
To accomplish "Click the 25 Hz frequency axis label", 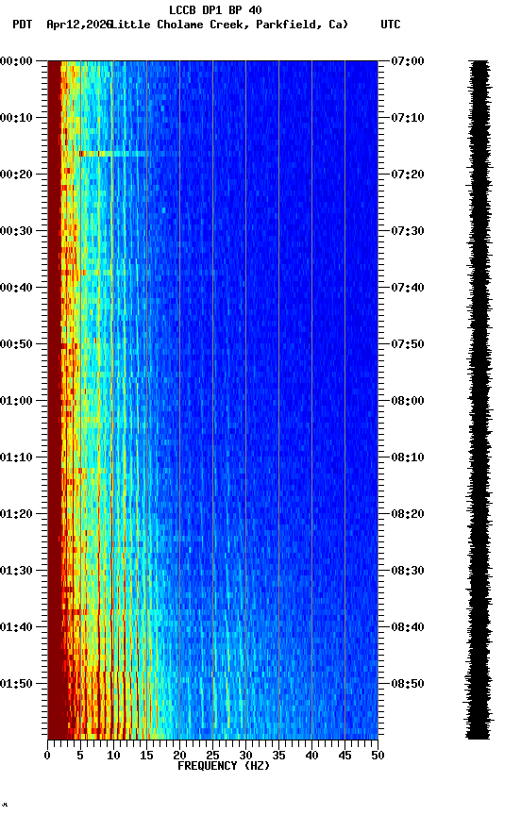I will 212,756.
